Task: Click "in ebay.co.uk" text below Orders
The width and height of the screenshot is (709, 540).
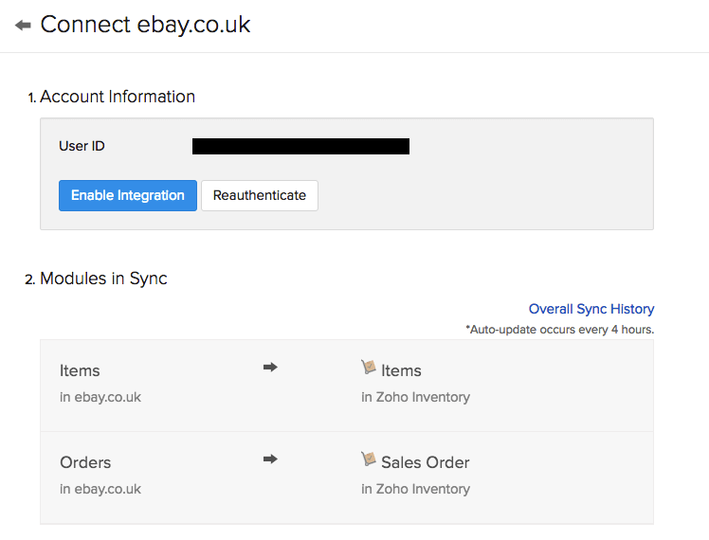Action: coord(100,489)
